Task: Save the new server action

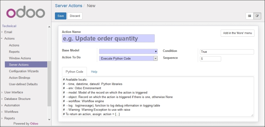Action: coord(61,16)
